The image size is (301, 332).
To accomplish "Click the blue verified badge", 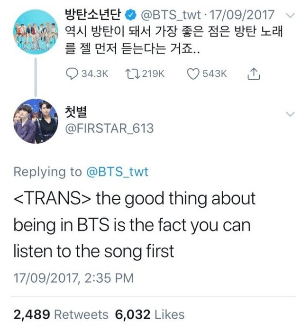I will point(131,15).
